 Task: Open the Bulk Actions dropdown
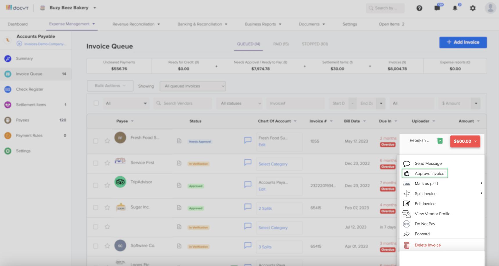[x=110, y=86]
